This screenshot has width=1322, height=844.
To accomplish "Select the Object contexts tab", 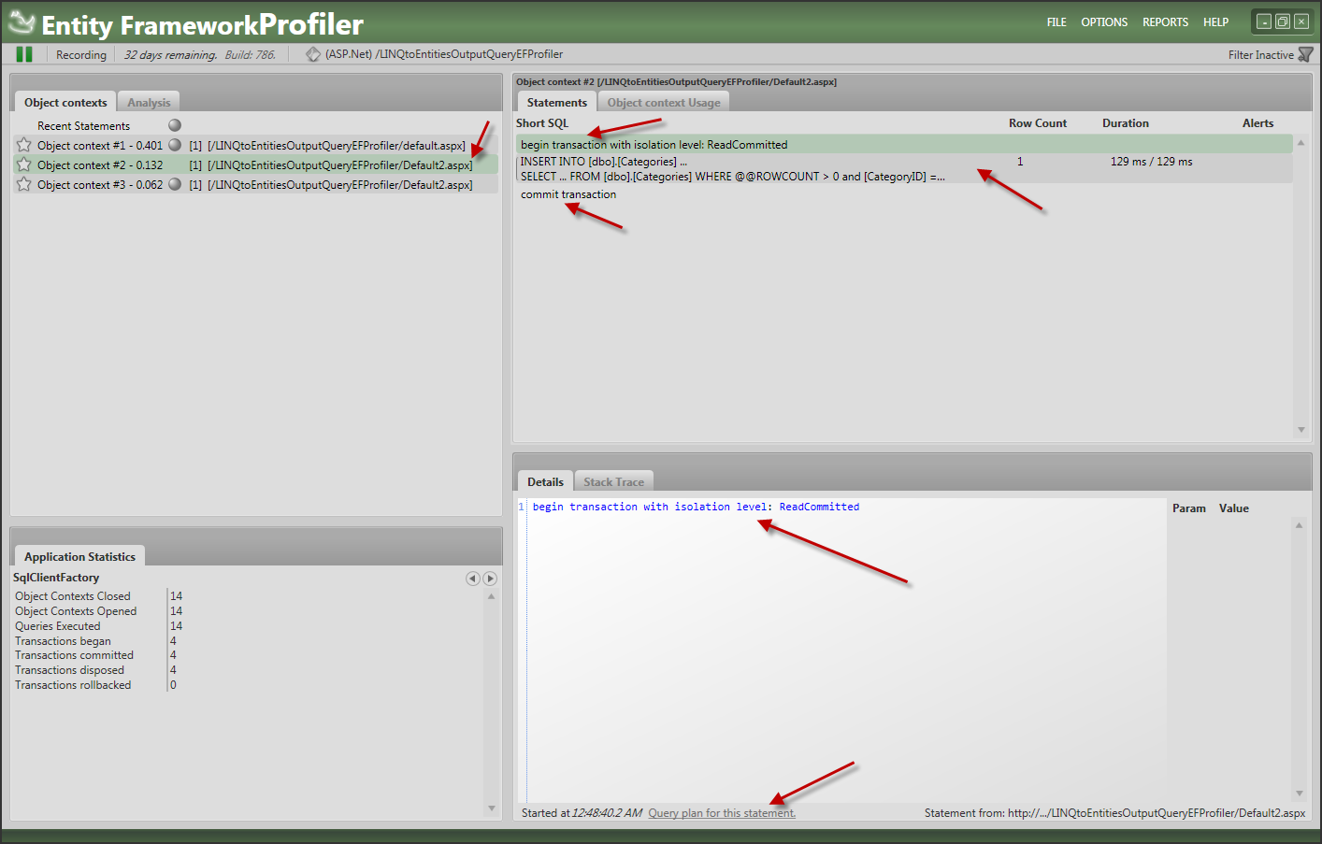I will pyautogui.click(x=65, y=103).
